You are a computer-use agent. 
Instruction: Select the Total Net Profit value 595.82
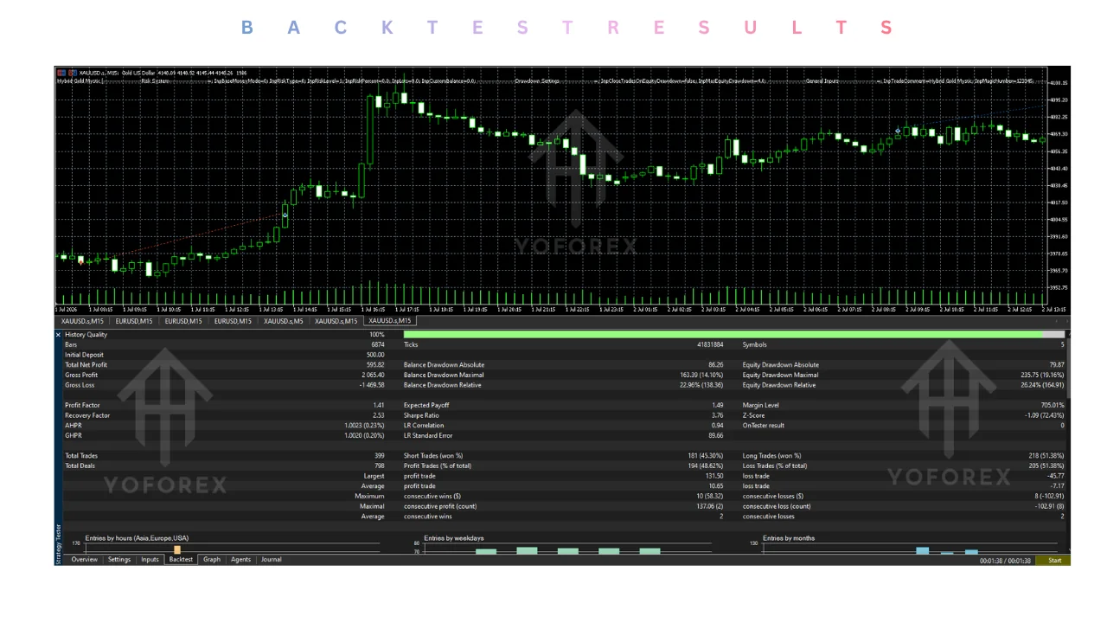(x=374, y=365)
